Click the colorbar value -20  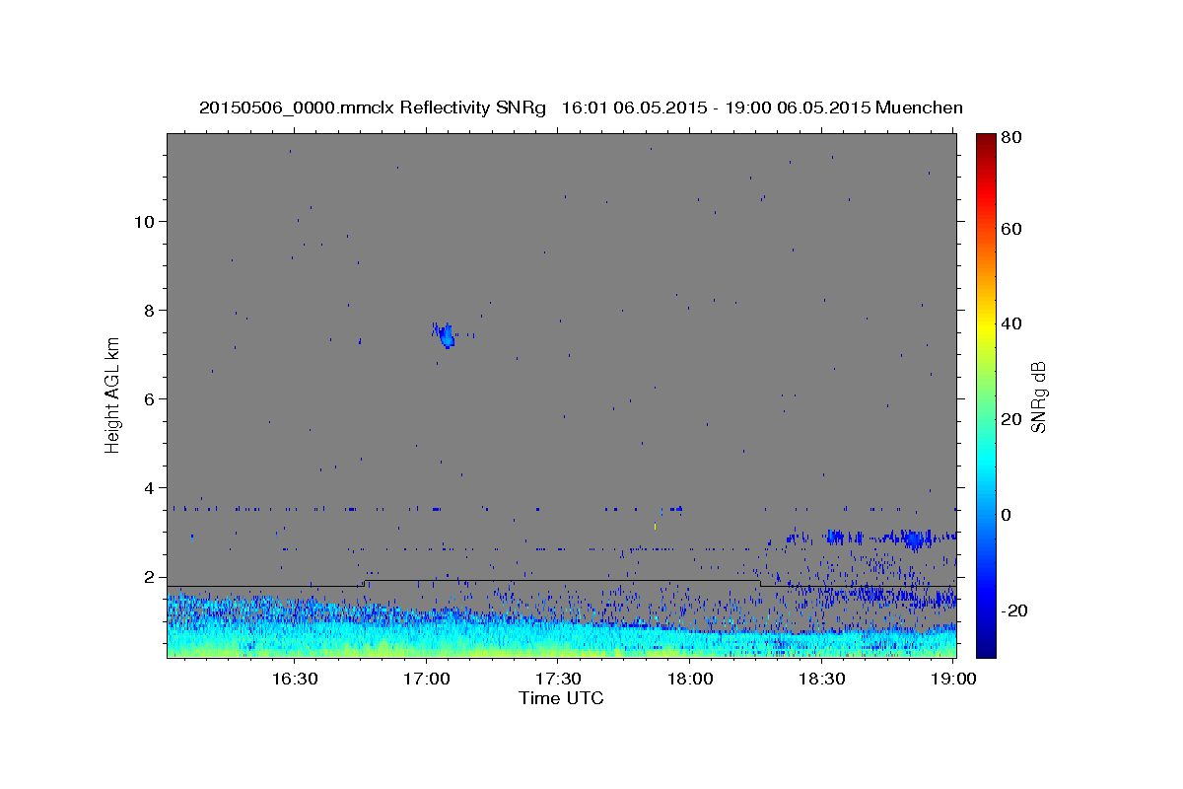(x=1016, y=610)
